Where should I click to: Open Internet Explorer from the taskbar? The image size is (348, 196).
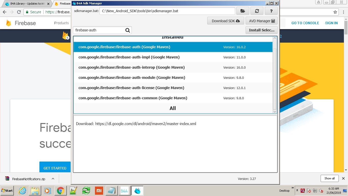(23, 191)
